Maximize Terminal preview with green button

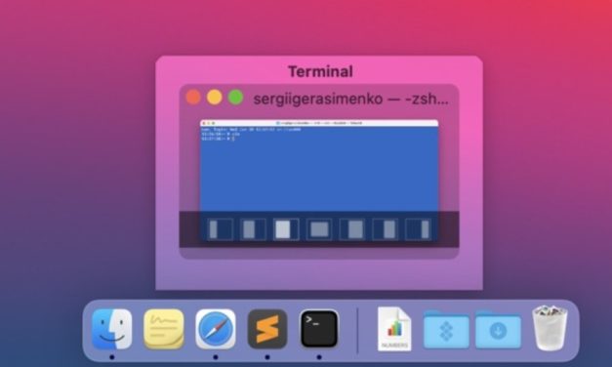pyautogui.click(x=236, y=97)
